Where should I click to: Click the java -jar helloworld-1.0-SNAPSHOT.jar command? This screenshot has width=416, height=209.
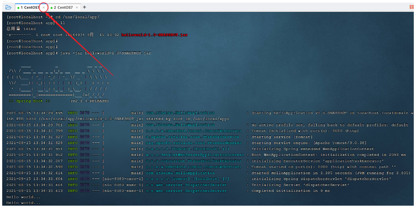(105, 53)
